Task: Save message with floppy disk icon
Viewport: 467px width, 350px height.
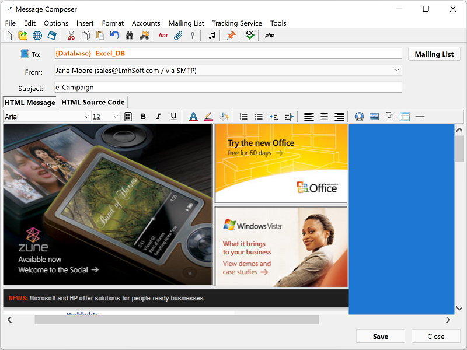Action: 52,36
